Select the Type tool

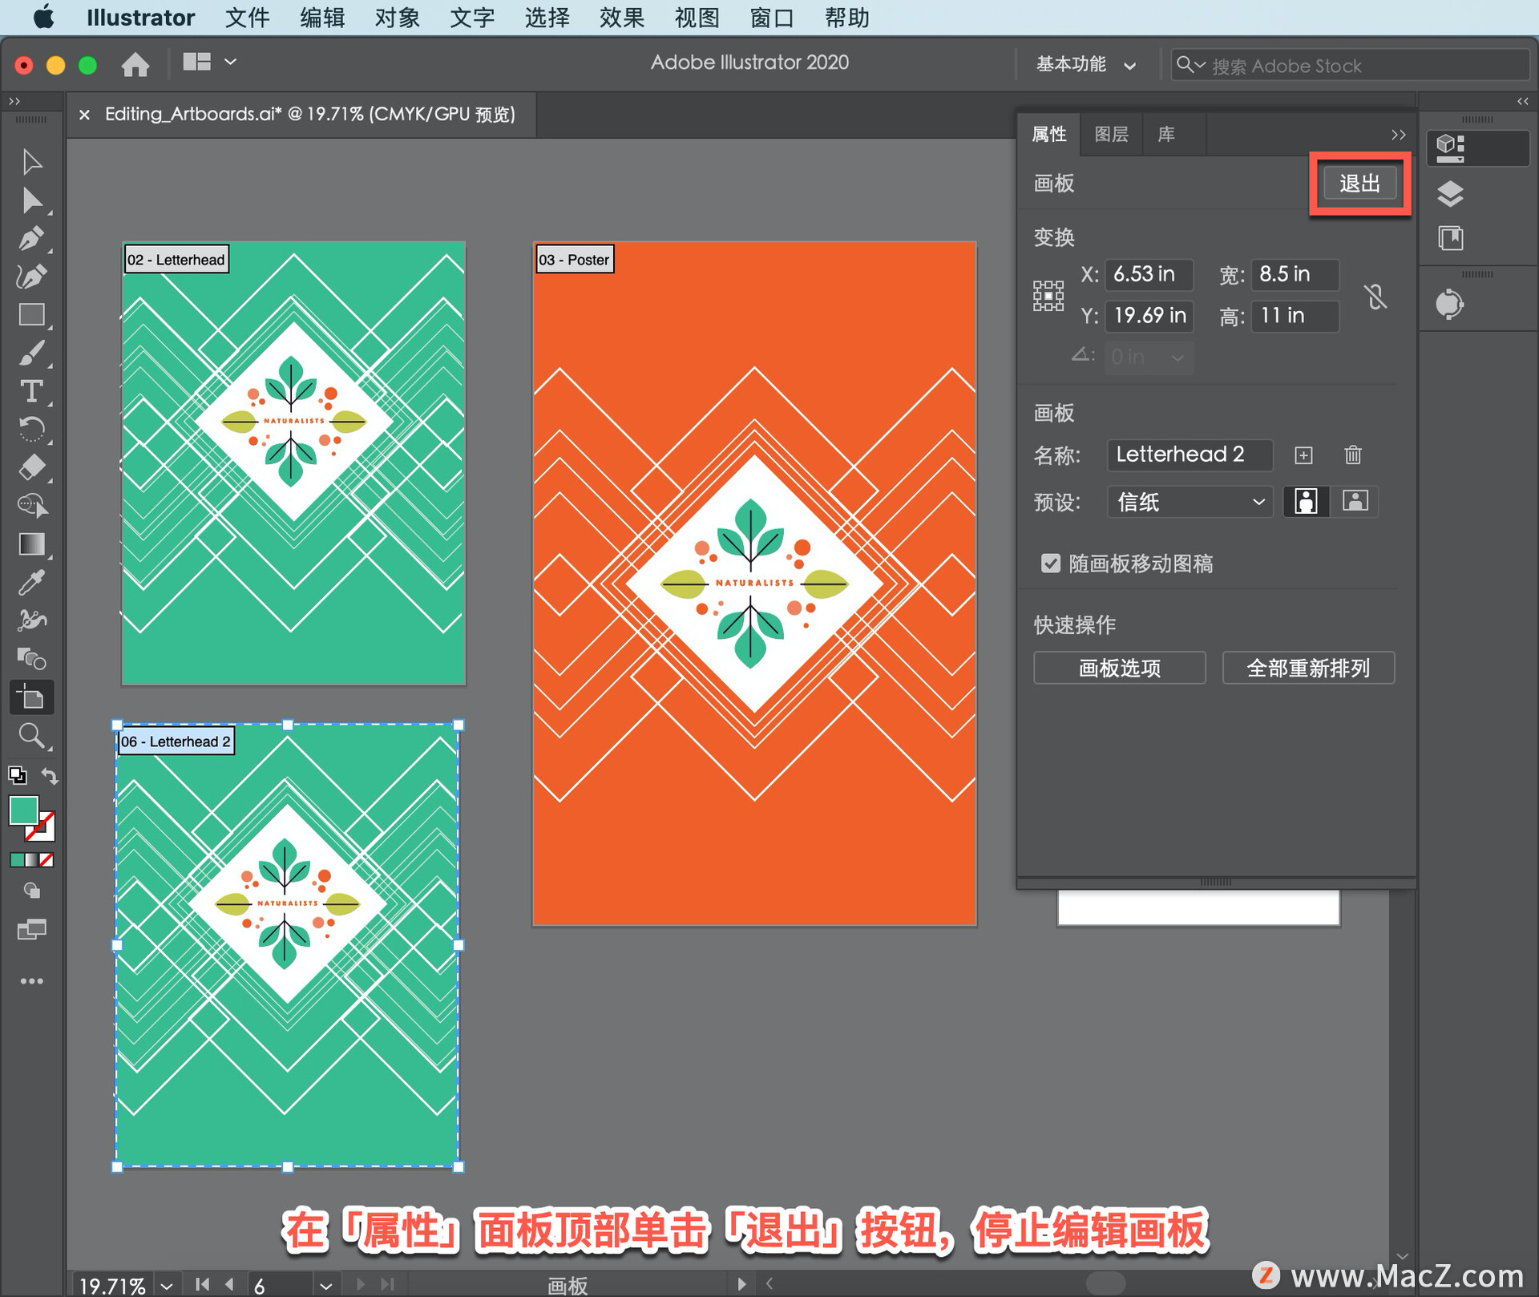coord(30,392)
